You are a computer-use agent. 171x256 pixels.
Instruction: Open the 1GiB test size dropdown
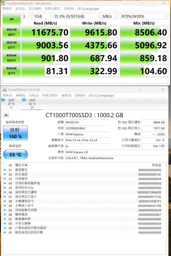tap(42, 16)
